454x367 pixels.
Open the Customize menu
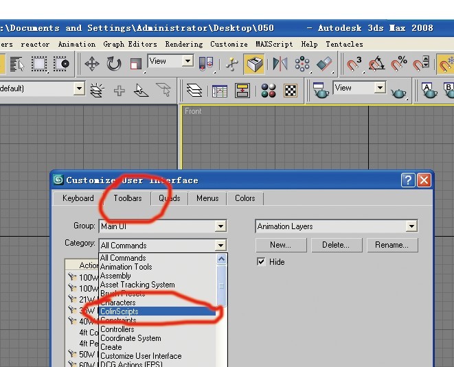229,45
